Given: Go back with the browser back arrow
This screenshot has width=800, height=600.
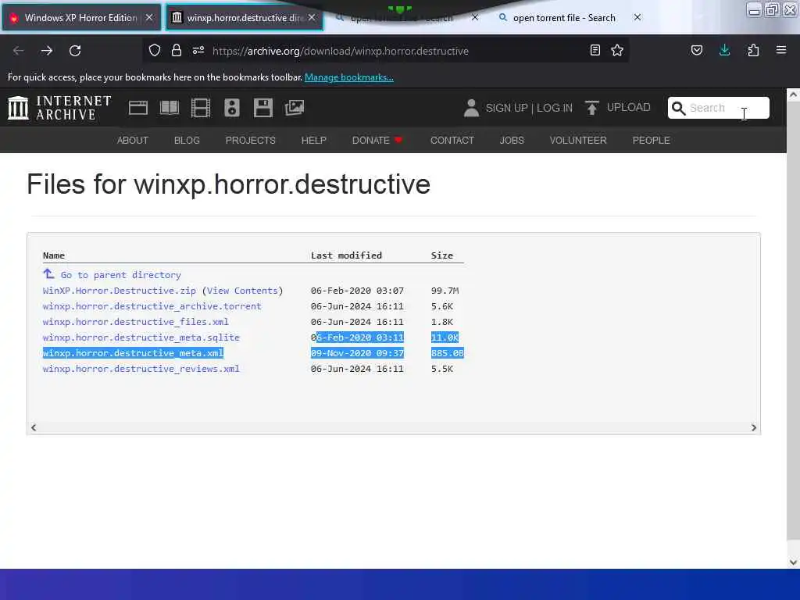Looking at the screenshot, I should pyautogui.click(x=19, y=51).
